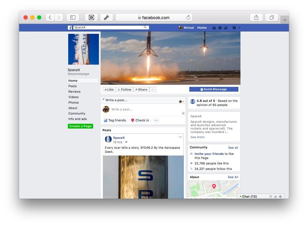Open chat settings with the gear icon

pos(280,197)
